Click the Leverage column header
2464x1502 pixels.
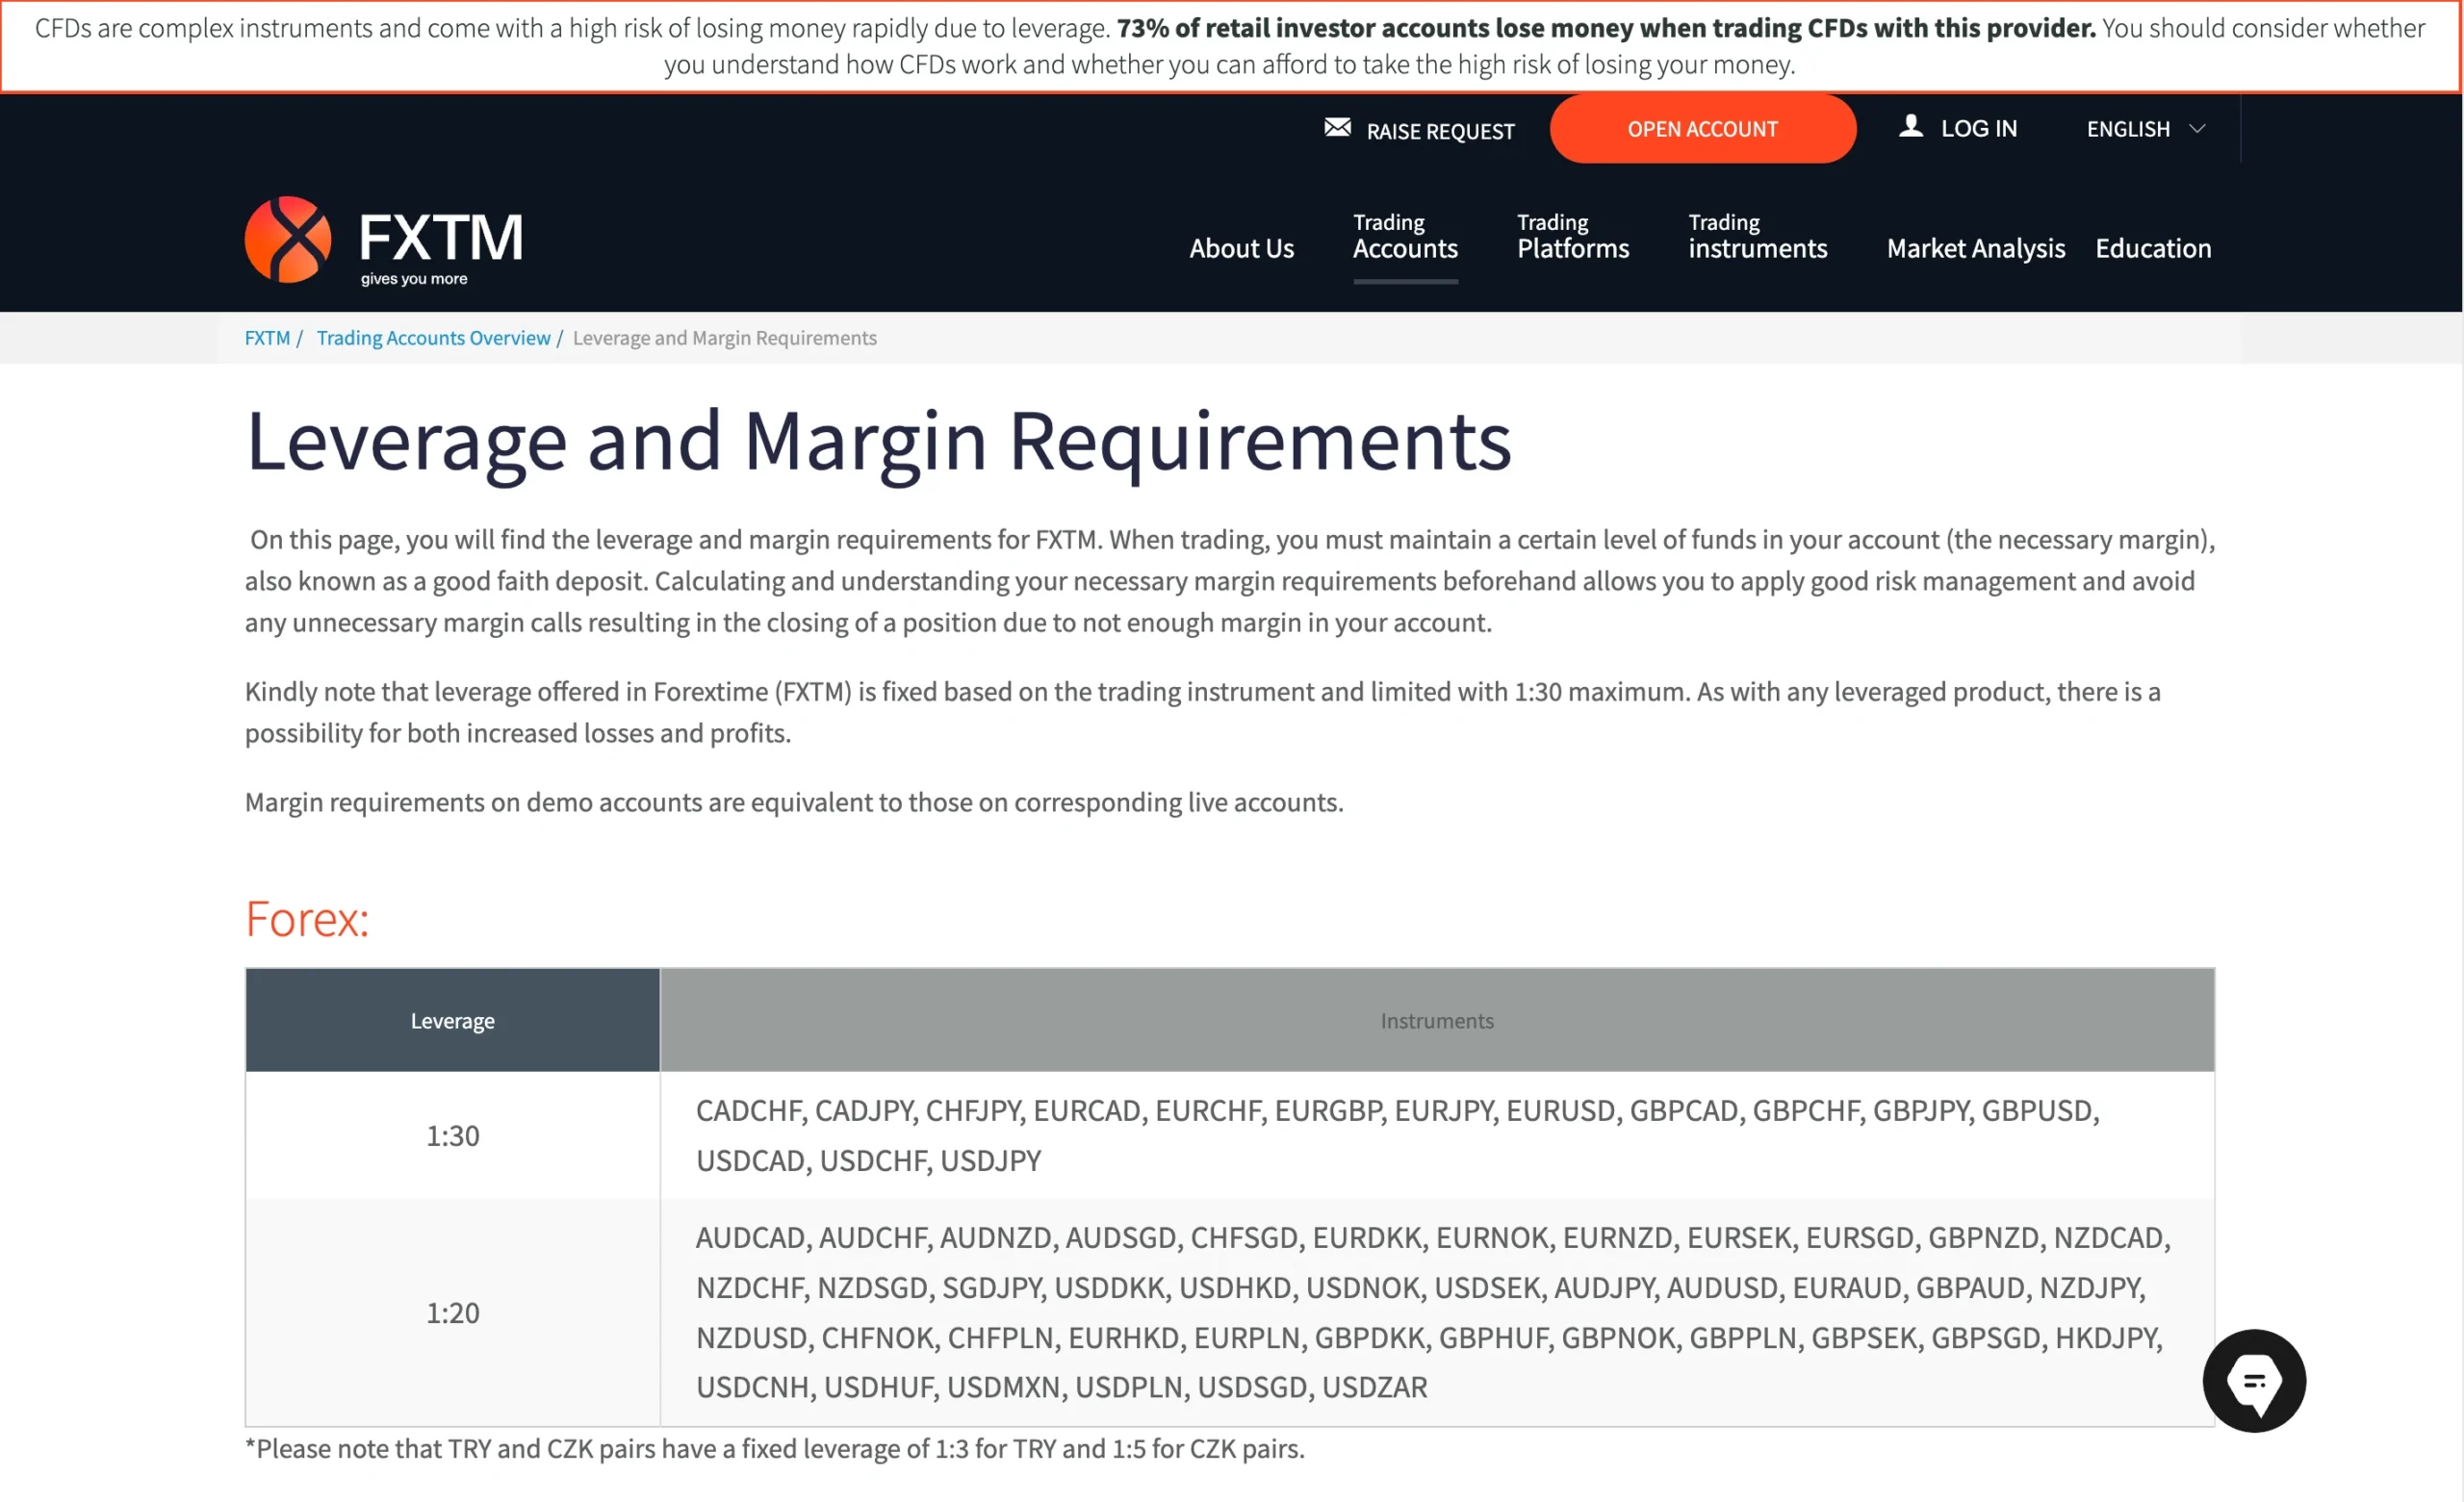[x=452, y=1020]
